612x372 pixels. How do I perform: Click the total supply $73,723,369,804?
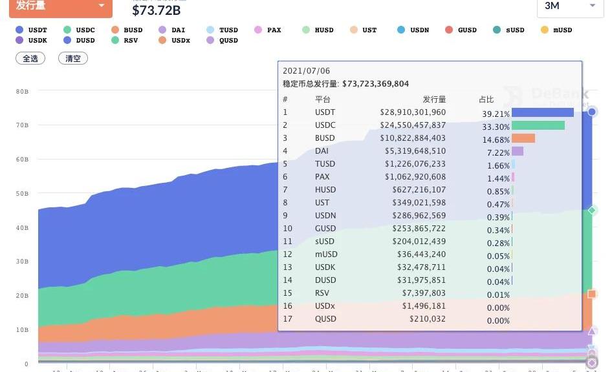click(x=375, y=84)
